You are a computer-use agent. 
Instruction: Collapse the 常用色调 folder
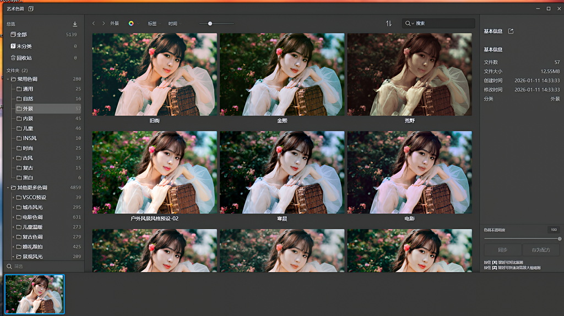[x=8, y=79]
